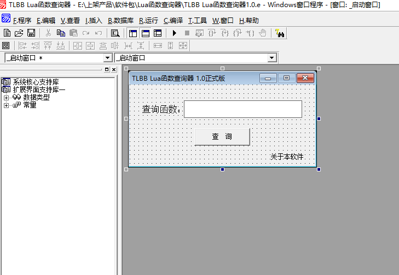Click the 查询函数 text input box
This screenshot has width=399, height=275.
point(242,109)
